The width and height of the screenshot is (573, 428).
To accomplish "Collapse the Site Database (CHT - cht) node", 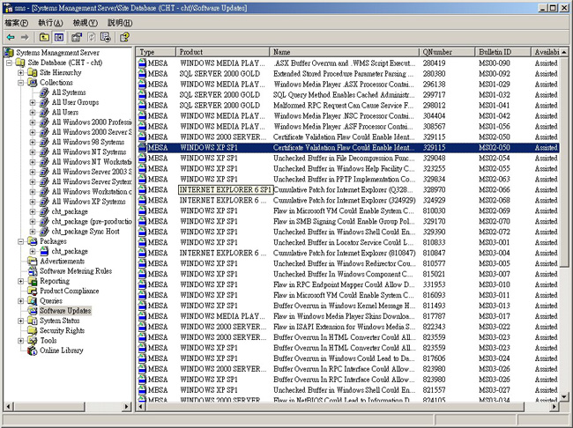I will click(x=9, y=63).
